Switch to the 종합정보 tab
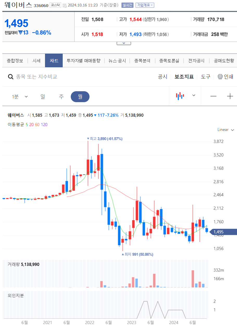Viewport: 237px width, 328px height. pyautogui.click(x=15, y=61)
